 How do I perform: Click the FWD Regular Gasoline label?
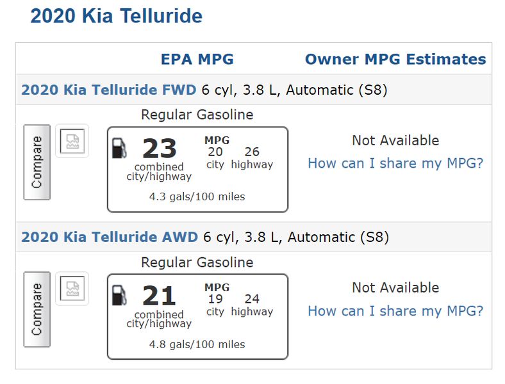click(x=197, y=115)
